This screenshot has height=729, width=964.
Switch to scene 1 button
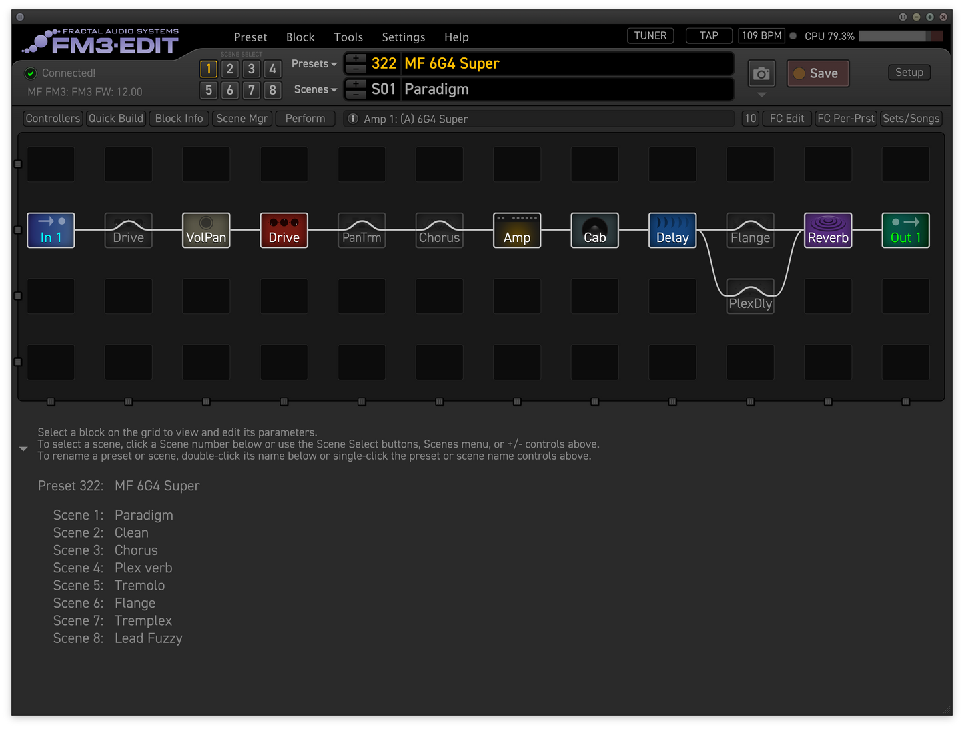click(x=209, y=69)
